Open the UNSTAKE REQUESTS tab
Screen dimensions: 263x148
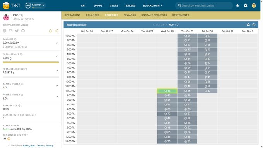154,15
